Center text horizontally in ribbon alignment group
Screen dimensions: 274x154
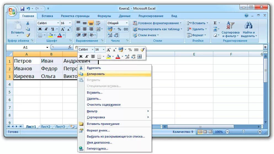[x=85, y=29]
